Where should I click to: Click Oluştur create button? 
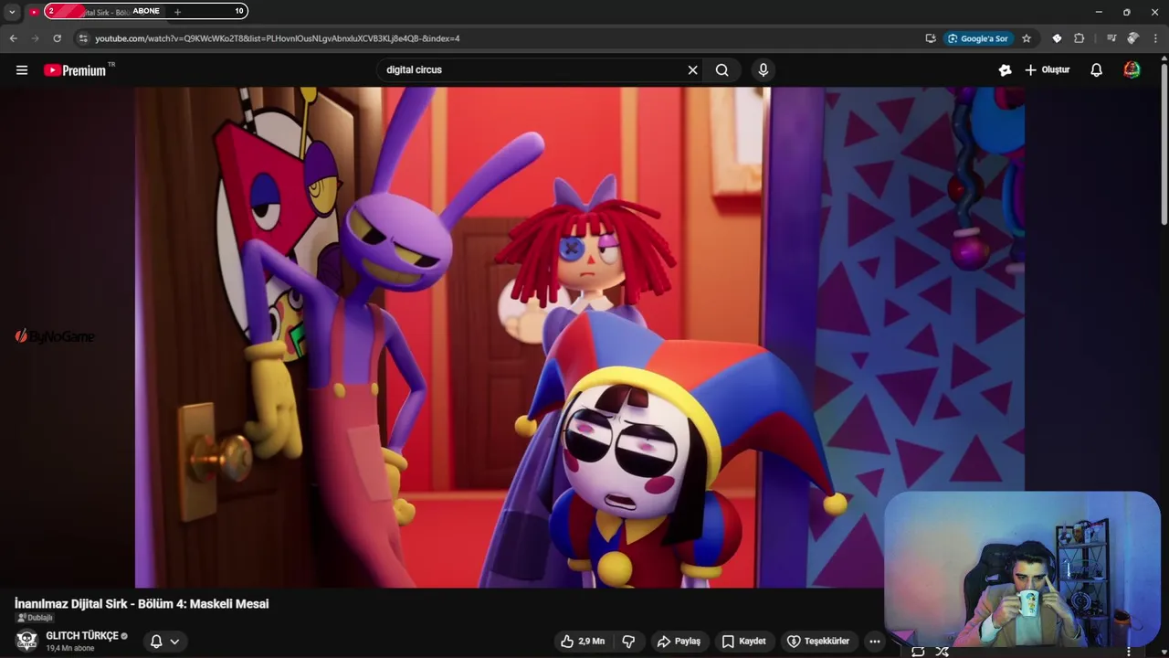1048,70
